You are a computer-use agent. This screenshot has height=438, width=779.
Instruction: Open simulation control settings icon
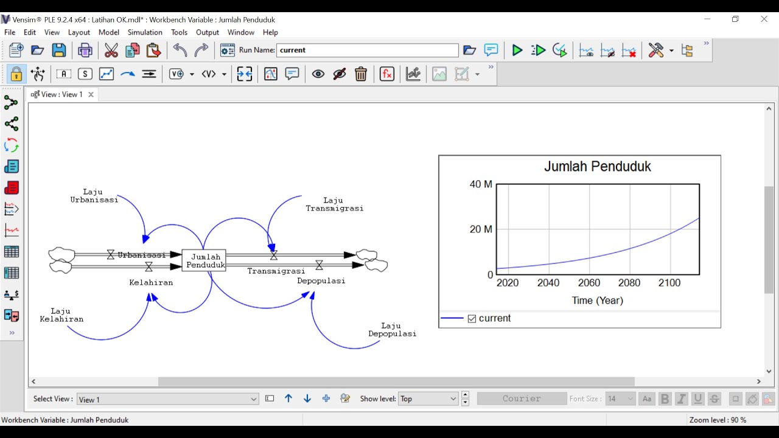228,50
